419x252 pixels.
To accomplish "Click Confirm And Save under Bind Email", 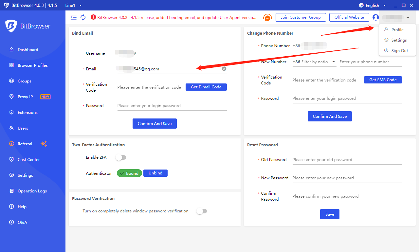I will 155,123.
